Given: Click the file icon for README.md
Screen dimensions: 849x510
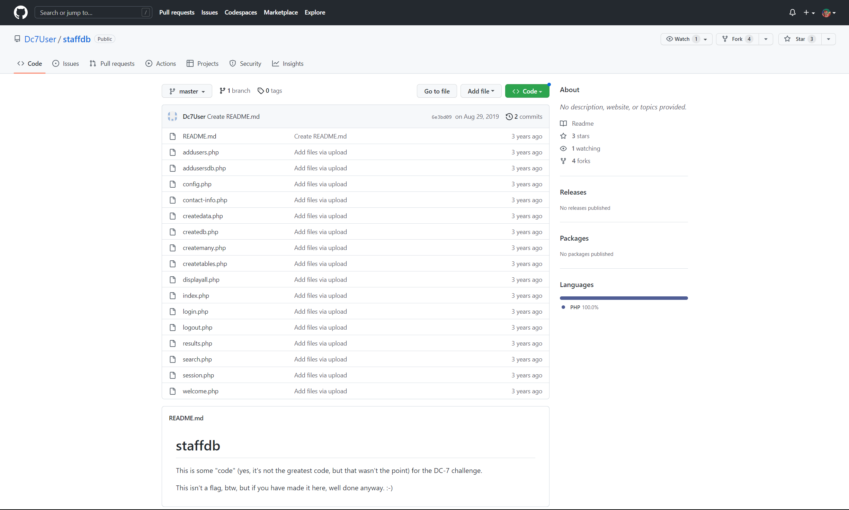Looking at the screenshot, I should pyautogui.click(x=172, y=136).
